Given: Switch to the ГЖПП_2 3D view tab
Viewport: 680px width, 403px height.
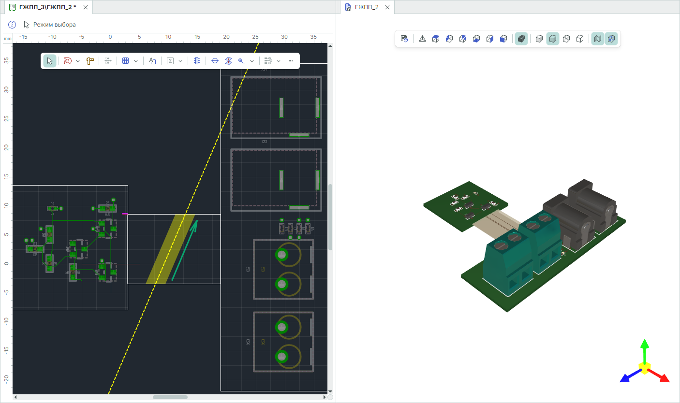Looking at the screenshot, I should (367, 7).
